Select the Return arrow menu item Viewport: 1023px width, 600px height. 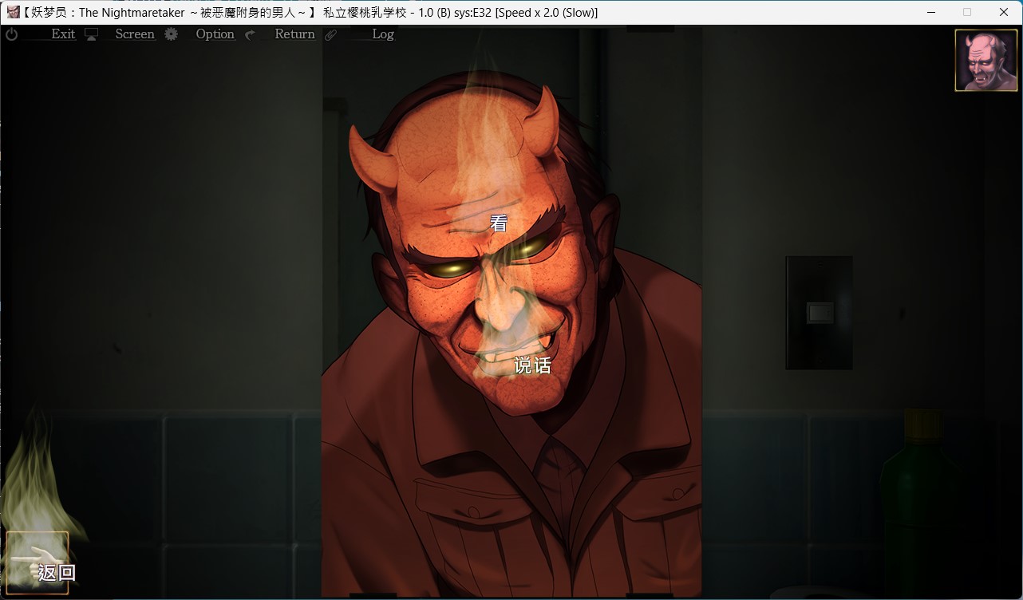pyautogui.click(x=280, y=34)
